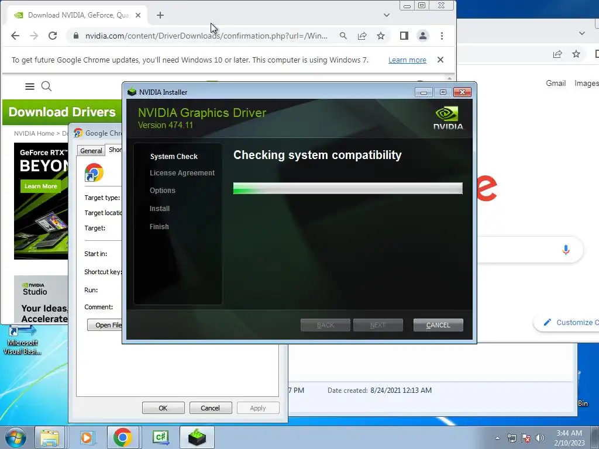Click the system compatibility progress bar
The height and width of the screenshot is (449, 599).
[347, 188]
